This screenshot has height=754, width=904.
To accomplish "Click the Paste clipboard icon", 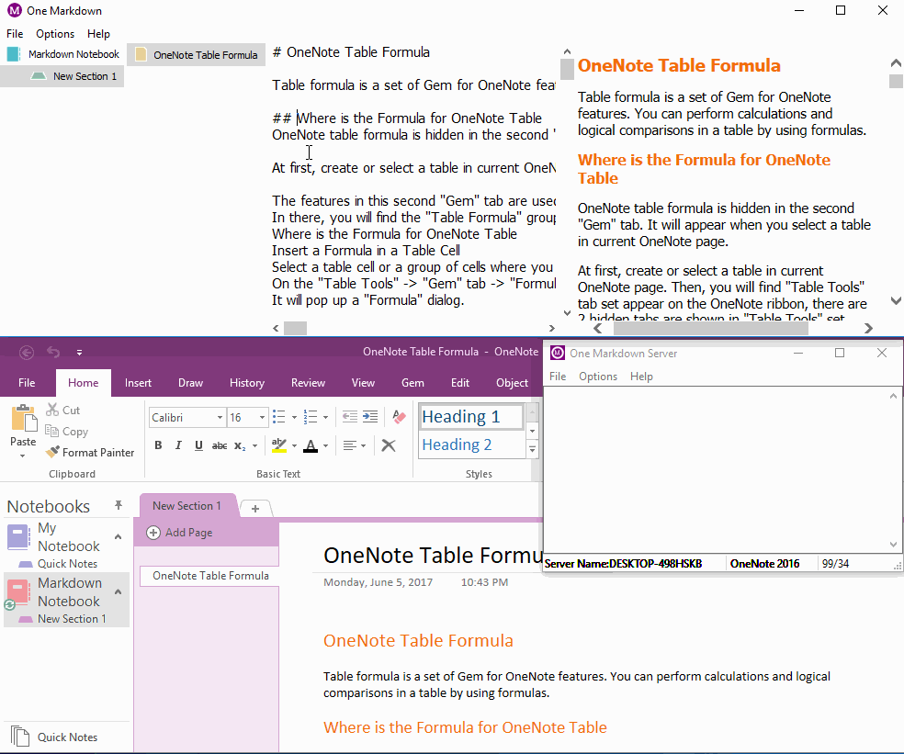I will pyautogui.click(x=23, y=421).
